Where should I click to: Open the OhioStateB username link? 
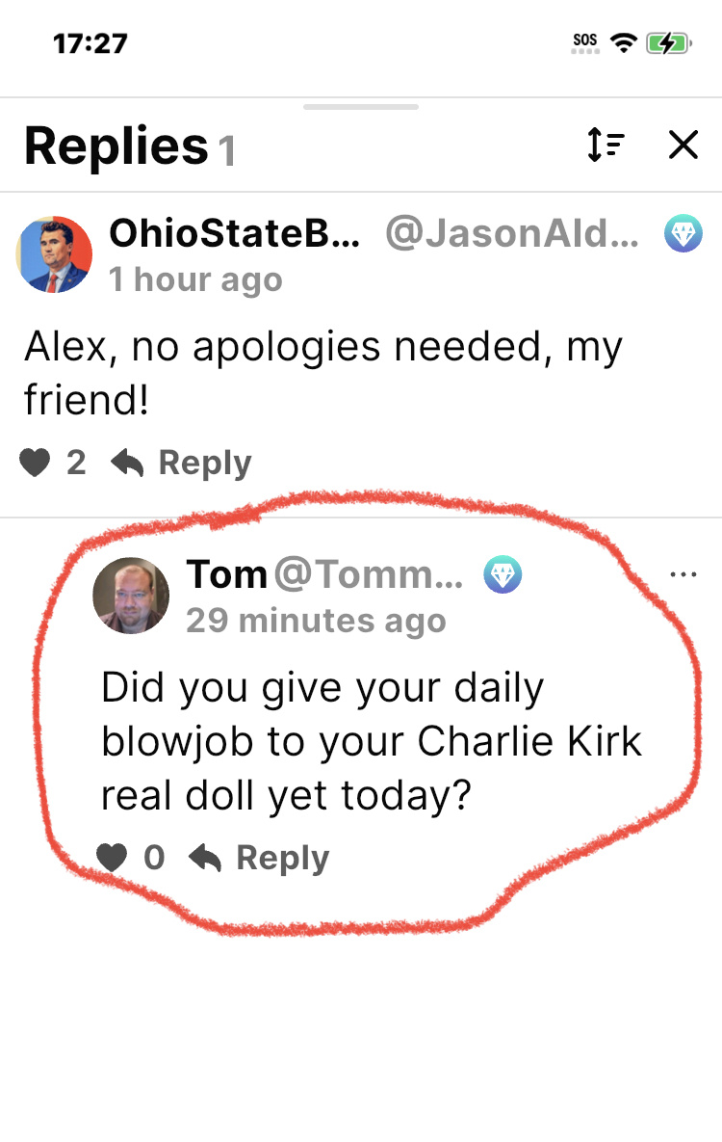click(235, 233)
